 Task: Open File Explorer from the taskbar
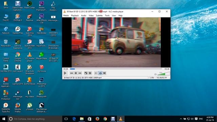(82, 119)
